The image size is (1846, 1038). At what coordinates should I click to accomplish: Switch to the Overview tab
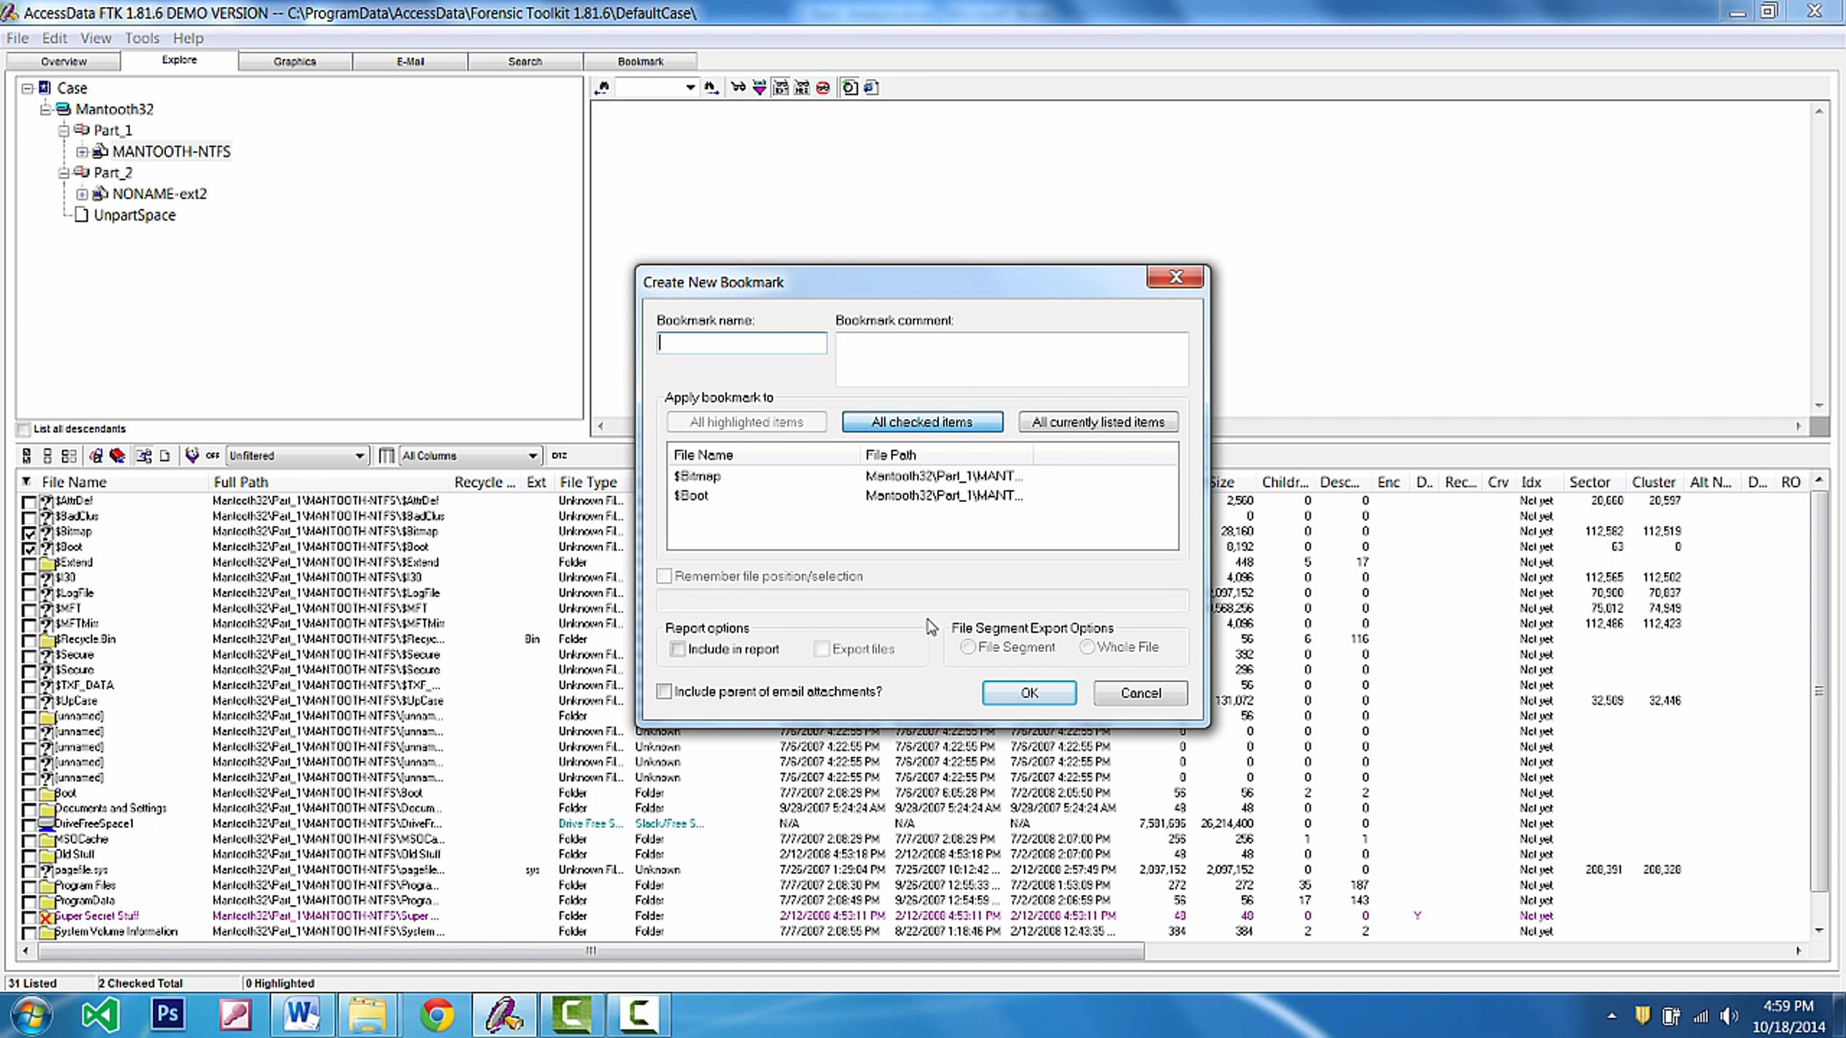(64, 62)
